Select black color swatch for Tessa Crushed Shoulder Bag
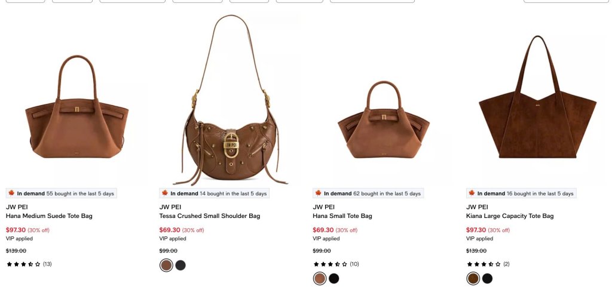This screenshot has width=612, height=292. pos(180,265)
